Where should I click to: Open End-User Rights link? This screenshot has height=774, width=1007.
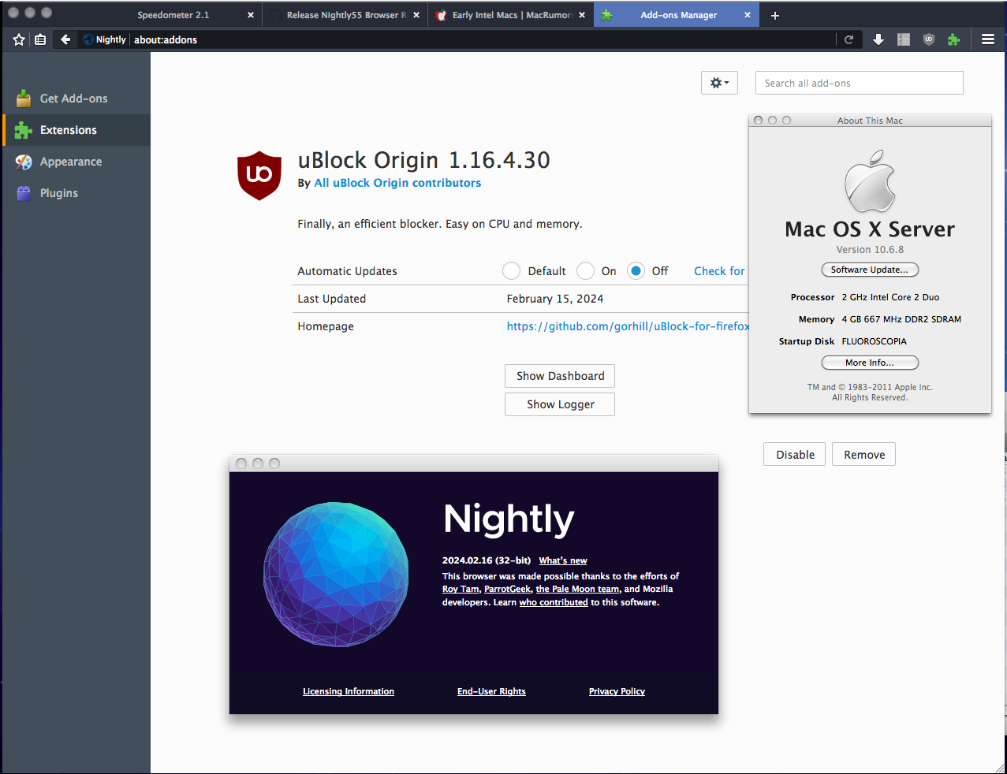491,691
